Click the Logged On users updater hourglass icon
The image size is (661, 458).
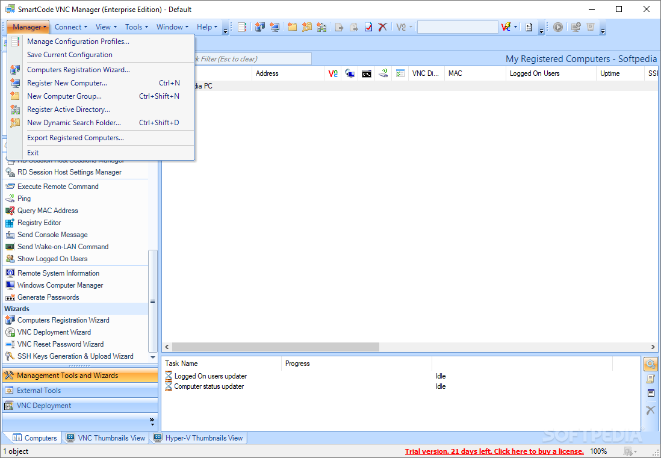169,376
